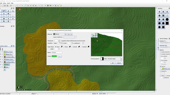Viewport: 170px width, 95px height.
Task: Open the View menu
Action: [x=5, y=3]
